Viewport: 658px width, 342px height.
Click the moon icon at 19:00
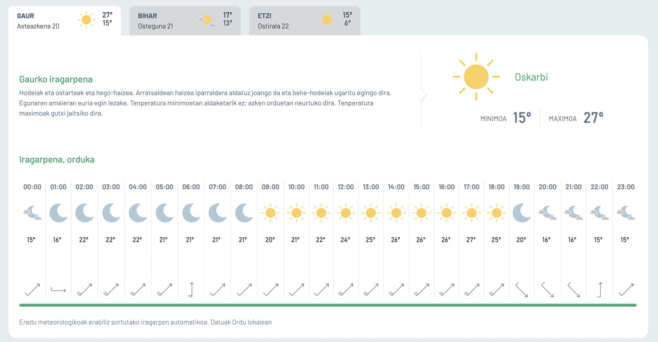522,213
